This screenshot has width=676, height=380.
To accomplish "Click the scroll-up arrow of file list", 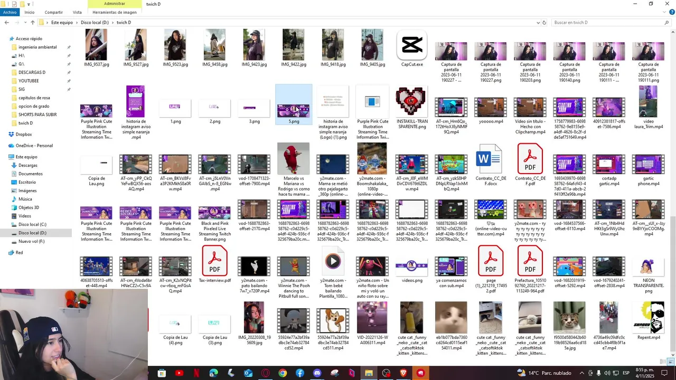I will click(x=672, y=31).
